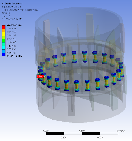Click the 1.1582e8 legend value

point(12,49)
